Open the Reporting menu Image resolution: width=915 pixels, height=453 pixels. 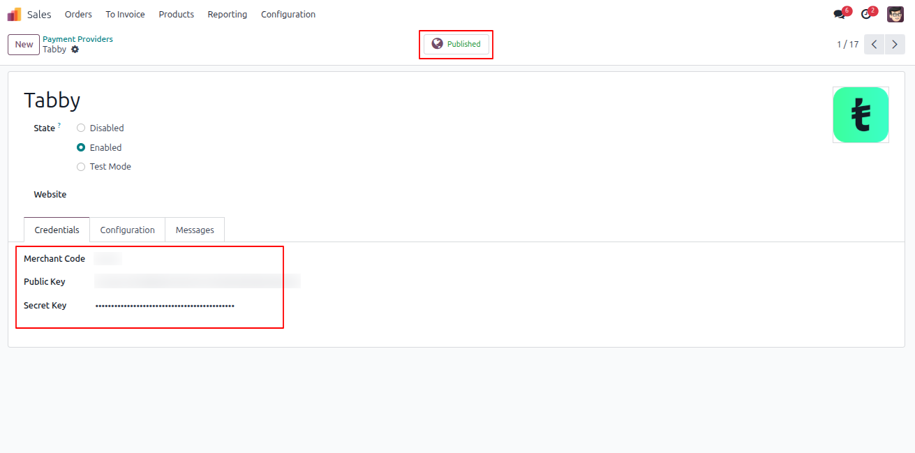pos(228,14)
